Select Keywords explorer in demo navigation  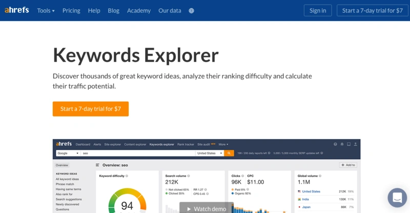[161, 144]
